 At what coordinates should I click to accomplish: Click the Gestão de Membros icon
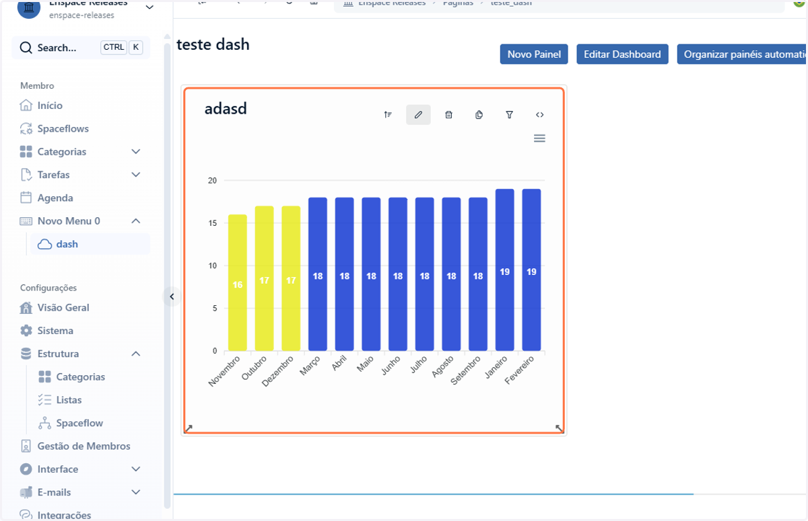pyautogui.click(x=26, y=446)
